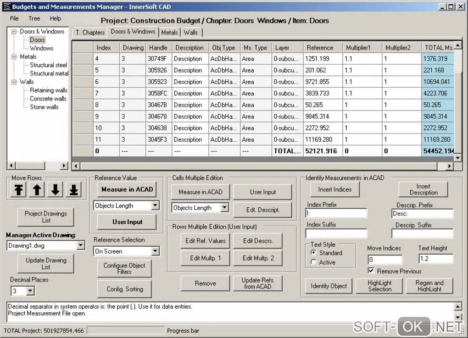This screenshot has height=338, width=468.
Task: Click the Regen and HighLight button
Action: 429,286
